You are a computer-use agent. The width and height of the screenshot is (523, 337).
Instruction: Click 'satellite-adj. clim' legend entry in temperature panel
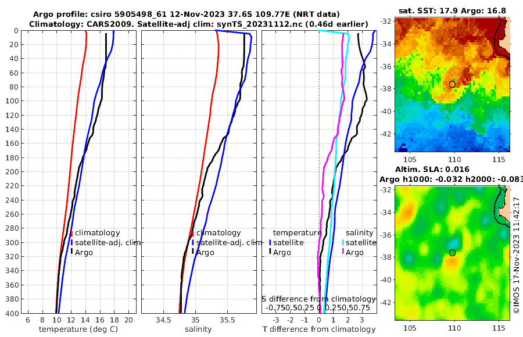(x=108, y=242)
